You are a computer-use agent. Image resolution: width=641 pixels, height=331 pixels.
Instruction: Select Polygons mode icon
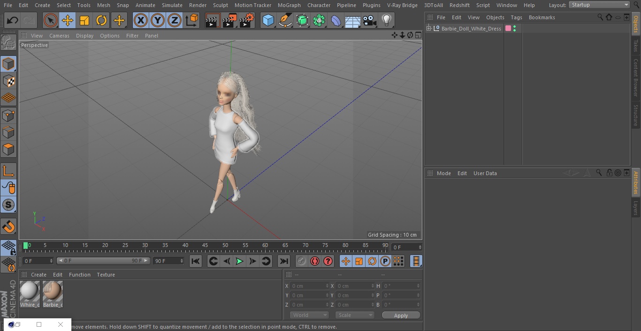(8, 149)
